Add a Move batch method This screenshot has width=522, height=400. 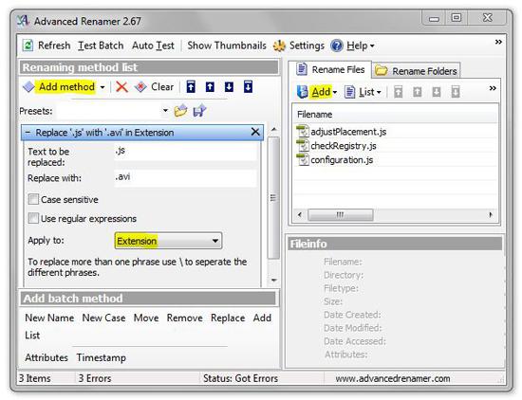(146, 318)
